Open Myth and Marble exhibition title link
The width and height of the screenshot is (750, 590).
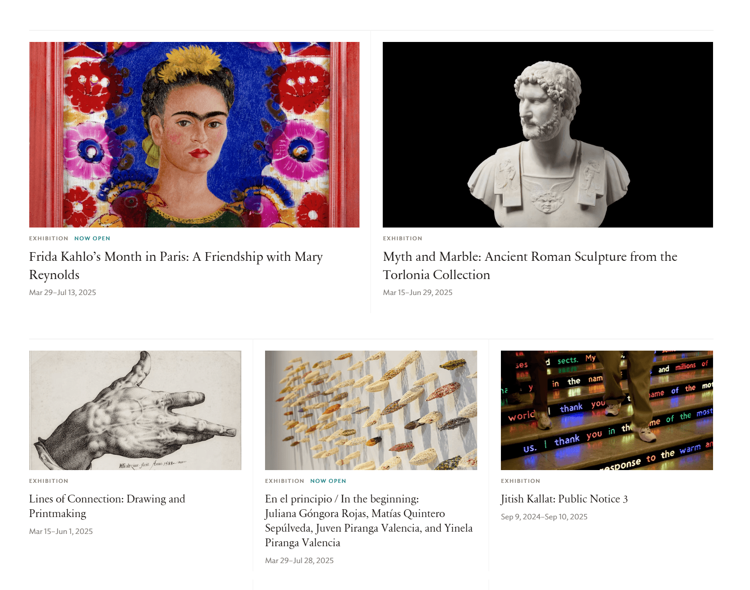530,265
